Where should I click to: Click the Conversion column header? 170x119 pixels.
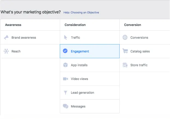[x=133, y=25]
